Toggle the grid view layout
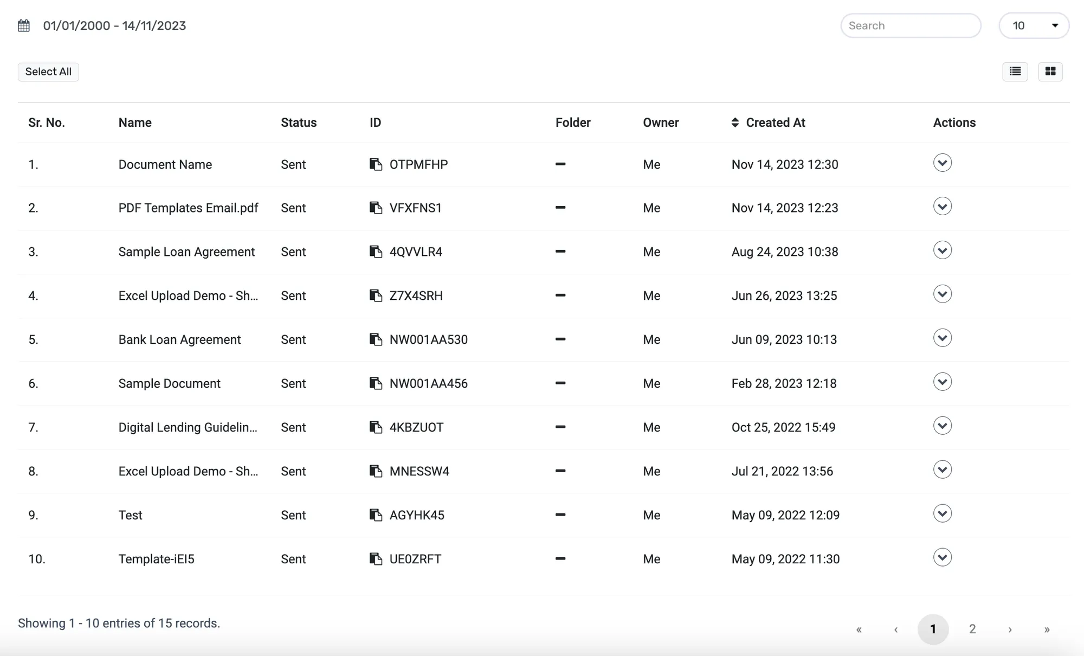This screenshot has height=656, width=1084. 1050,72
